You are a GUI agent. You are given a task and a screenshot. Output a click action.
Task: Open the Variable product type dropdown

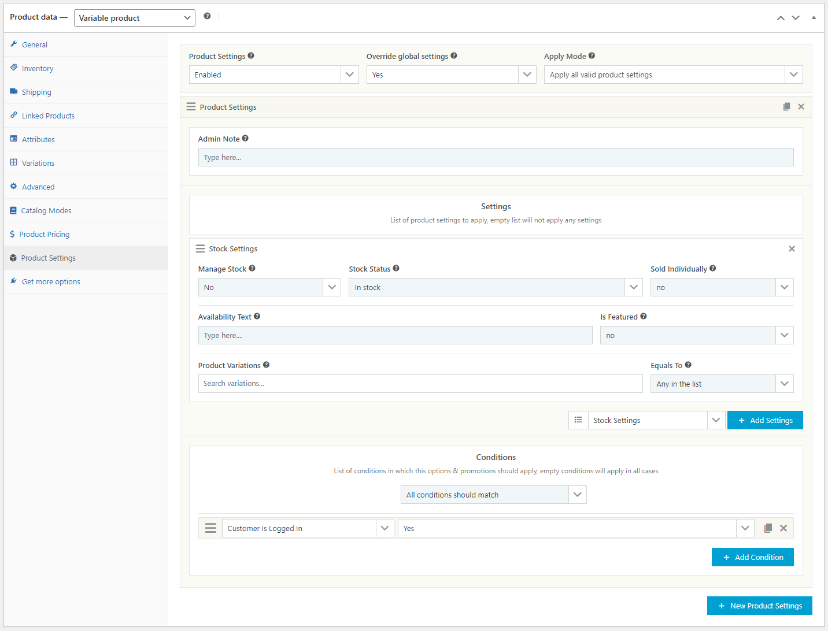point(134,18)
